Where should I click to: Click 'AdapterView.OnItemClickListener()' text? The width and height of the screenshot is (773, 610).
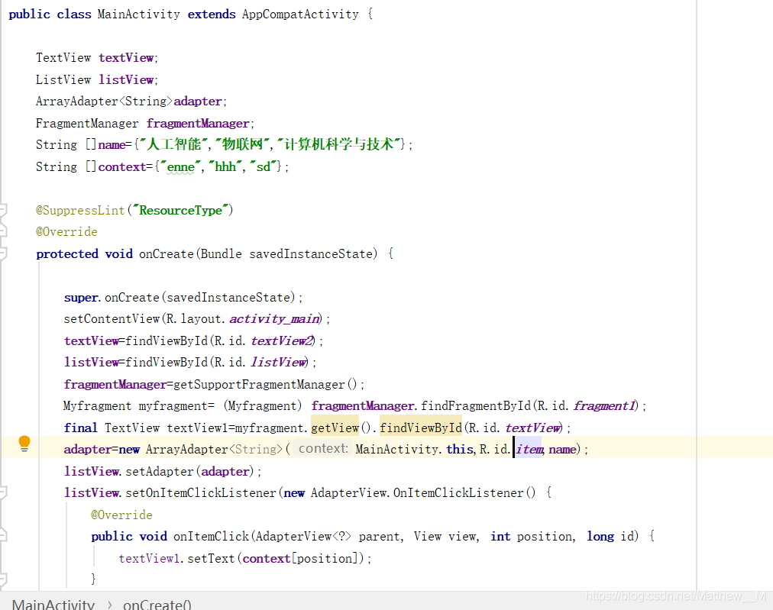(x=423, y=492)
